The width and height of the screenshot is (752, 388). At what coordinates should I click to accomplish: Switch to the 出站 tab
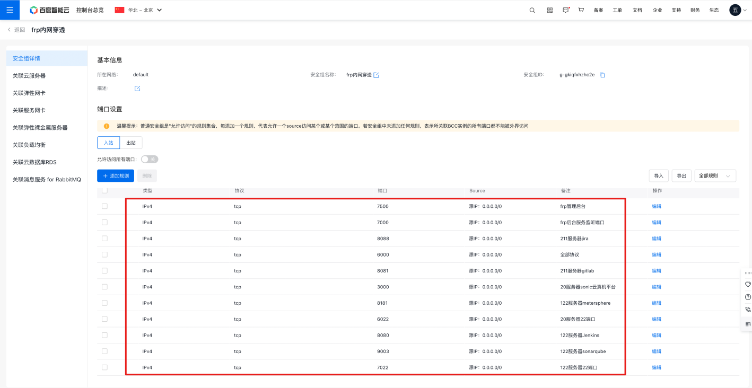(131, 143)
